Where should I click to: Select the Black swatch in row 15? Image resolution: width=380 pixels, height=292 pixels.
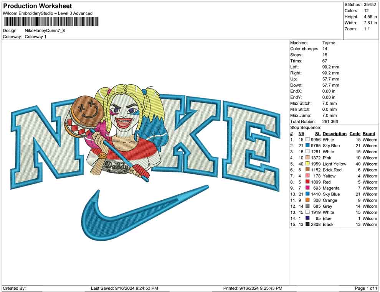[x=307, y=224]
